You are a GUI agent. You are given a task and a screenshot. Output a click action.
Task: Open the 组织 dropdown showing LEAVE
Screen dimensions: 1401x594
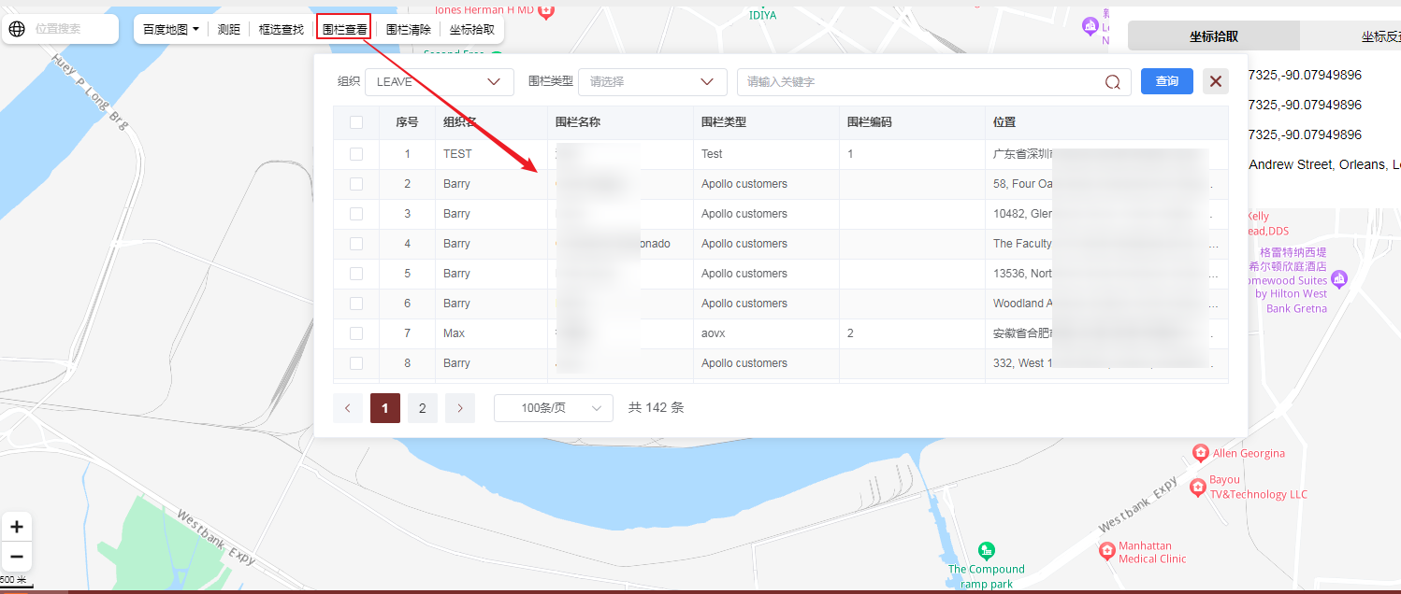point(439,82)
